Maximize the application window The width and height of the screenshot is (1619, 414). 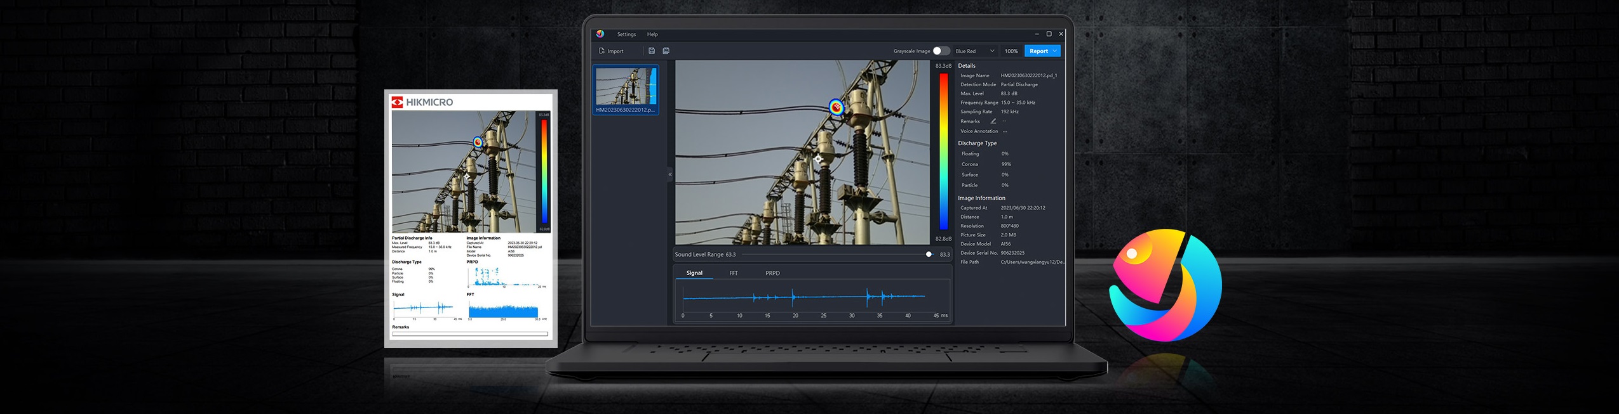click(x=1049, y=34)
